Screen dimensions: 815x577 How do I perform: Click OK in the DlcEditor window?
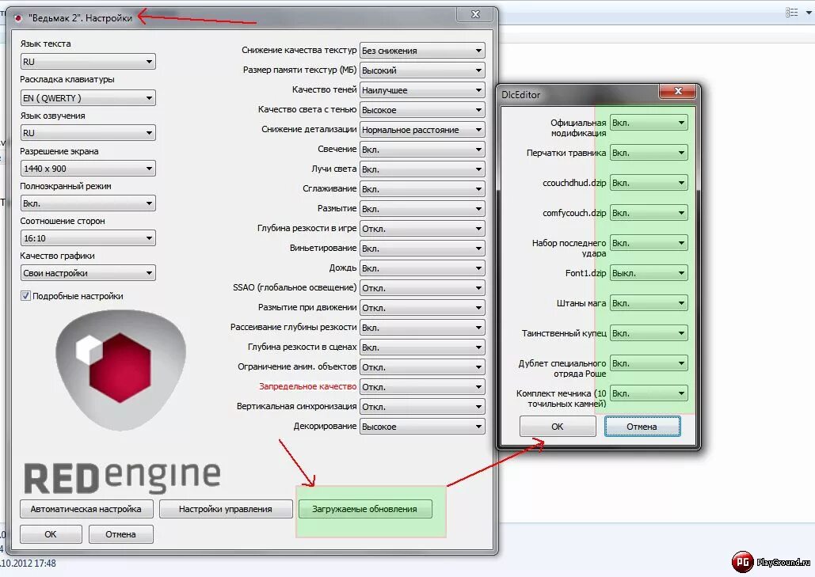[558, 427]
